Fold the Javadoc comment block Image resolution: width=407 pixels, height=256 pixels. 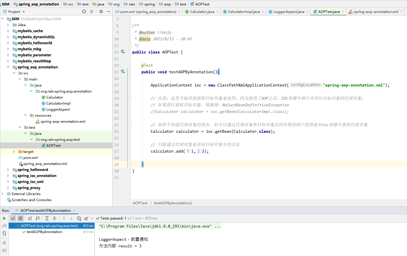(130, 26)
